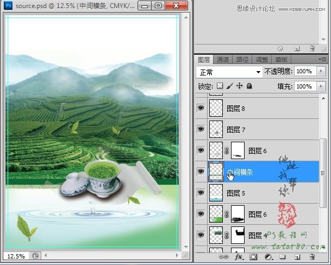Switch to the 蒙版 tab
331x265 pixels.
281,60
